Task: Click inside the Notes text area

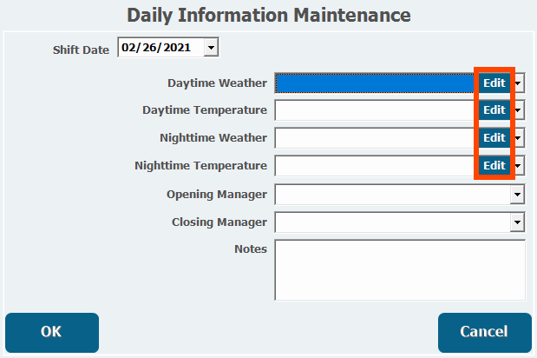Action: pyautogui.click(x=400, y=270)
